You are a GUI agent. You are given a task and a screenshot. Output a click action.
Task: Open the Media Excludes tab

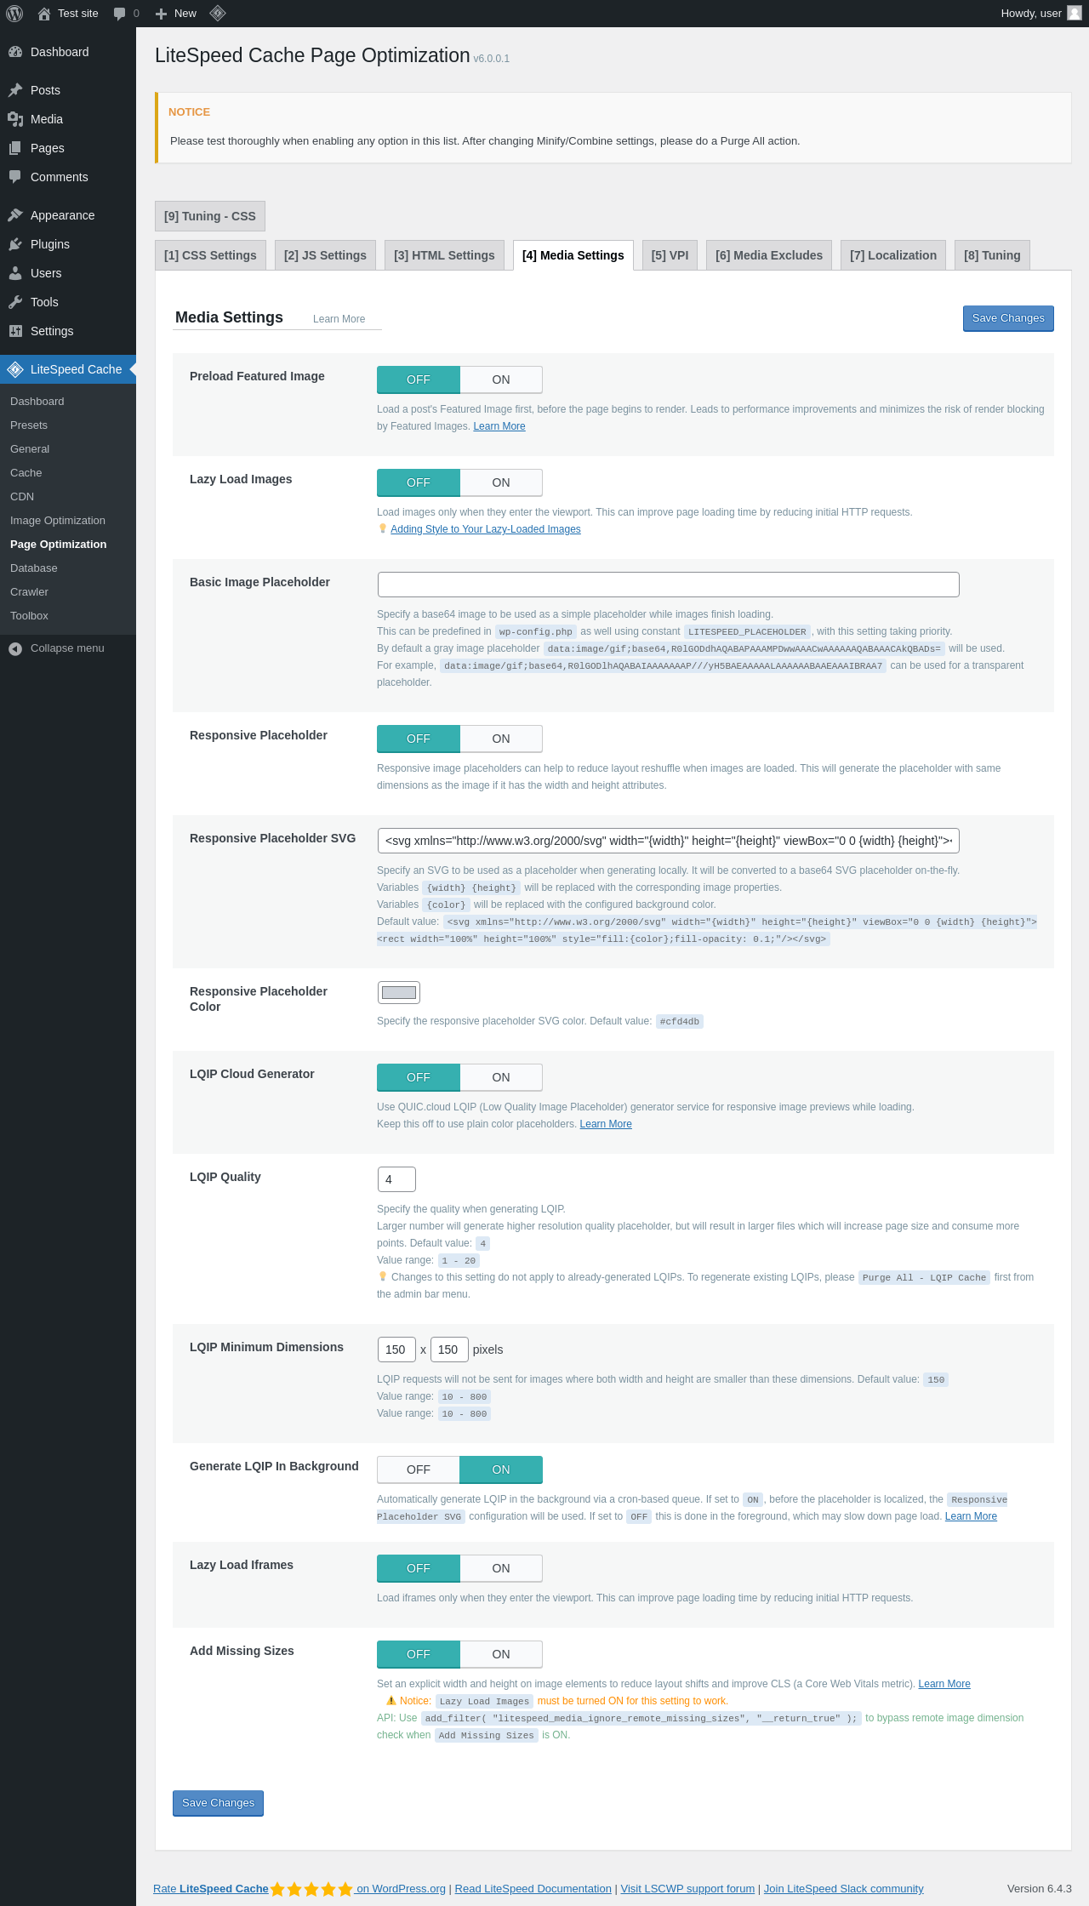769,255
